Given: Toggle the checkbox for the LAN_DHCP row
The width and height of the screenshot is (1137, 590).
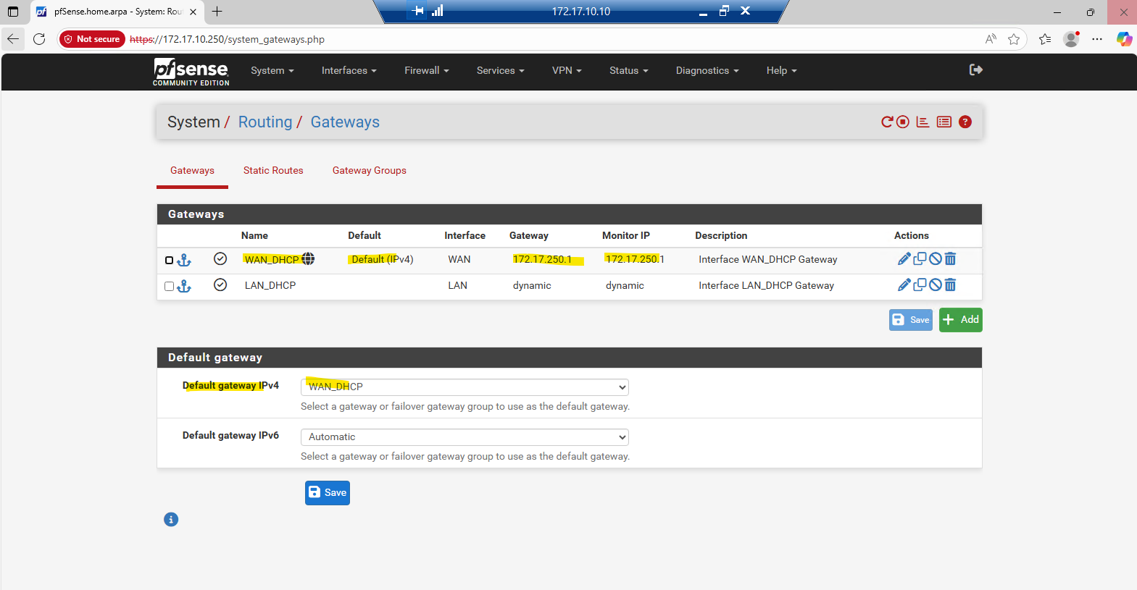Looking at the screenshot, I should click(169, 286).
